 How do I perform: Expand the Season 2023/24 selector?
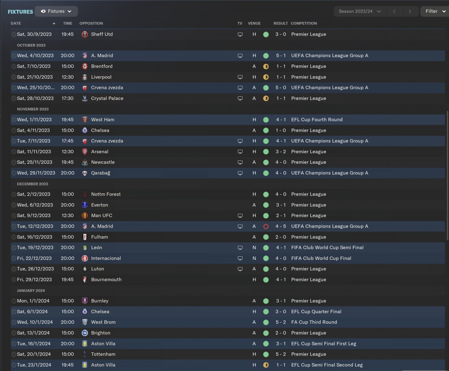[x=360, y=12]
